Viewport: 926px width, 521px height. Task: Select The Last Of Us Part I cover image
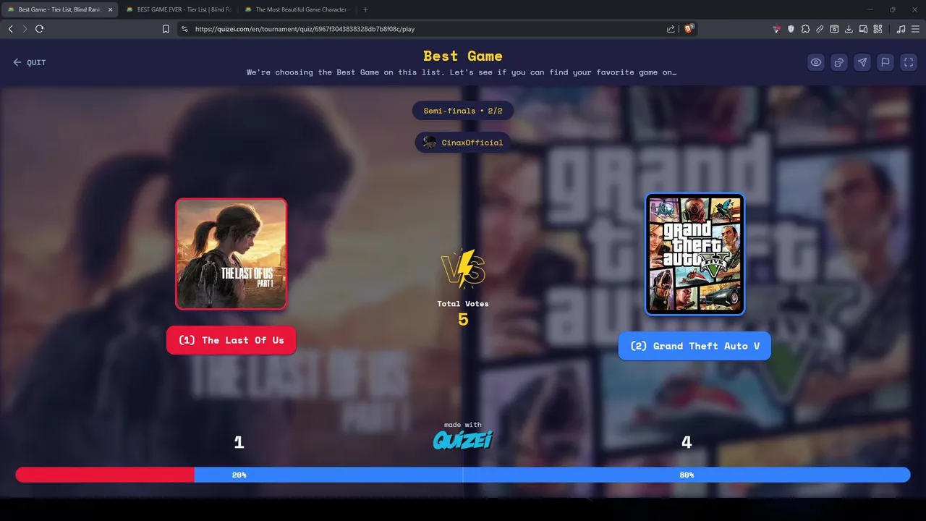click(231, 254)
